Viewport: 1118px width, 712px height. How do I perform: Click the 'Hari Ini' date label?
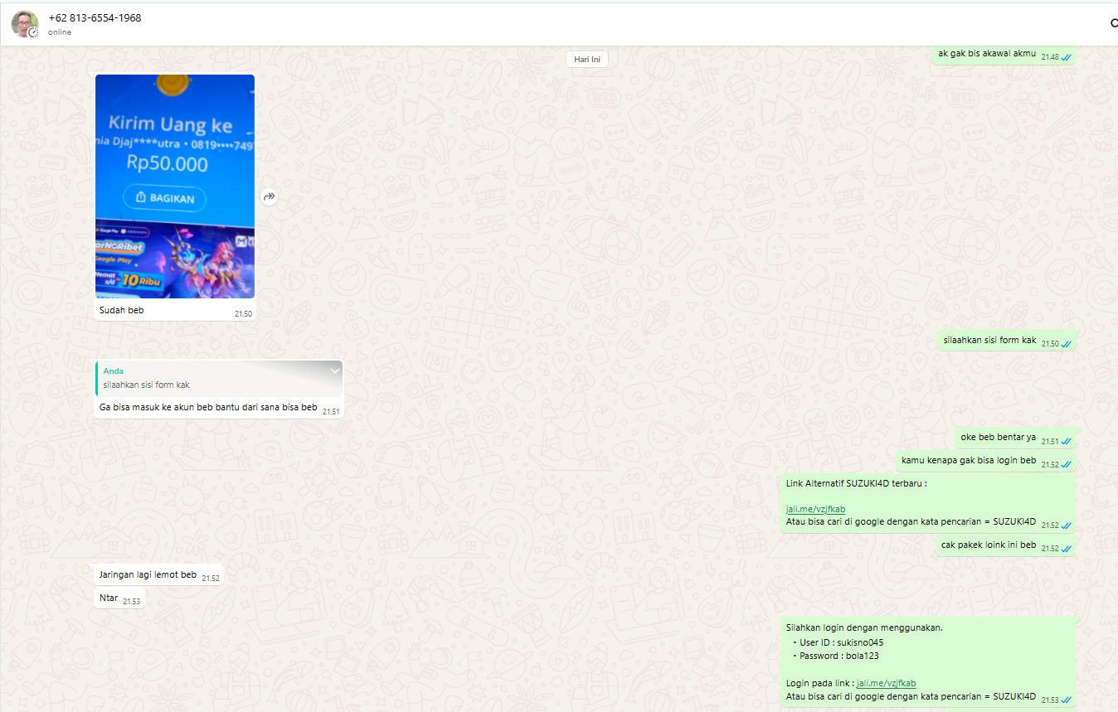[x=587, y=59]
